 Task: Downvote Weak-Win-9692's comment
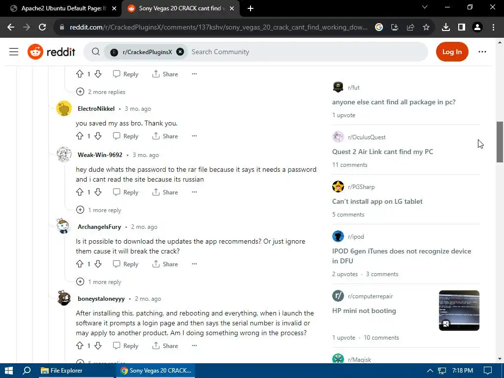98,192
